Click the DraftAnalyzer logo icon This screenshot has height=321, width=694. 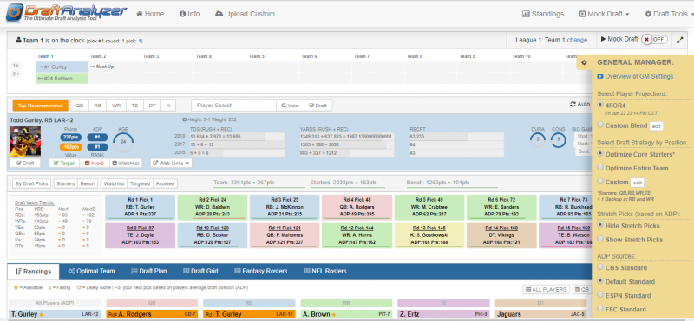[x=16, y=13]
